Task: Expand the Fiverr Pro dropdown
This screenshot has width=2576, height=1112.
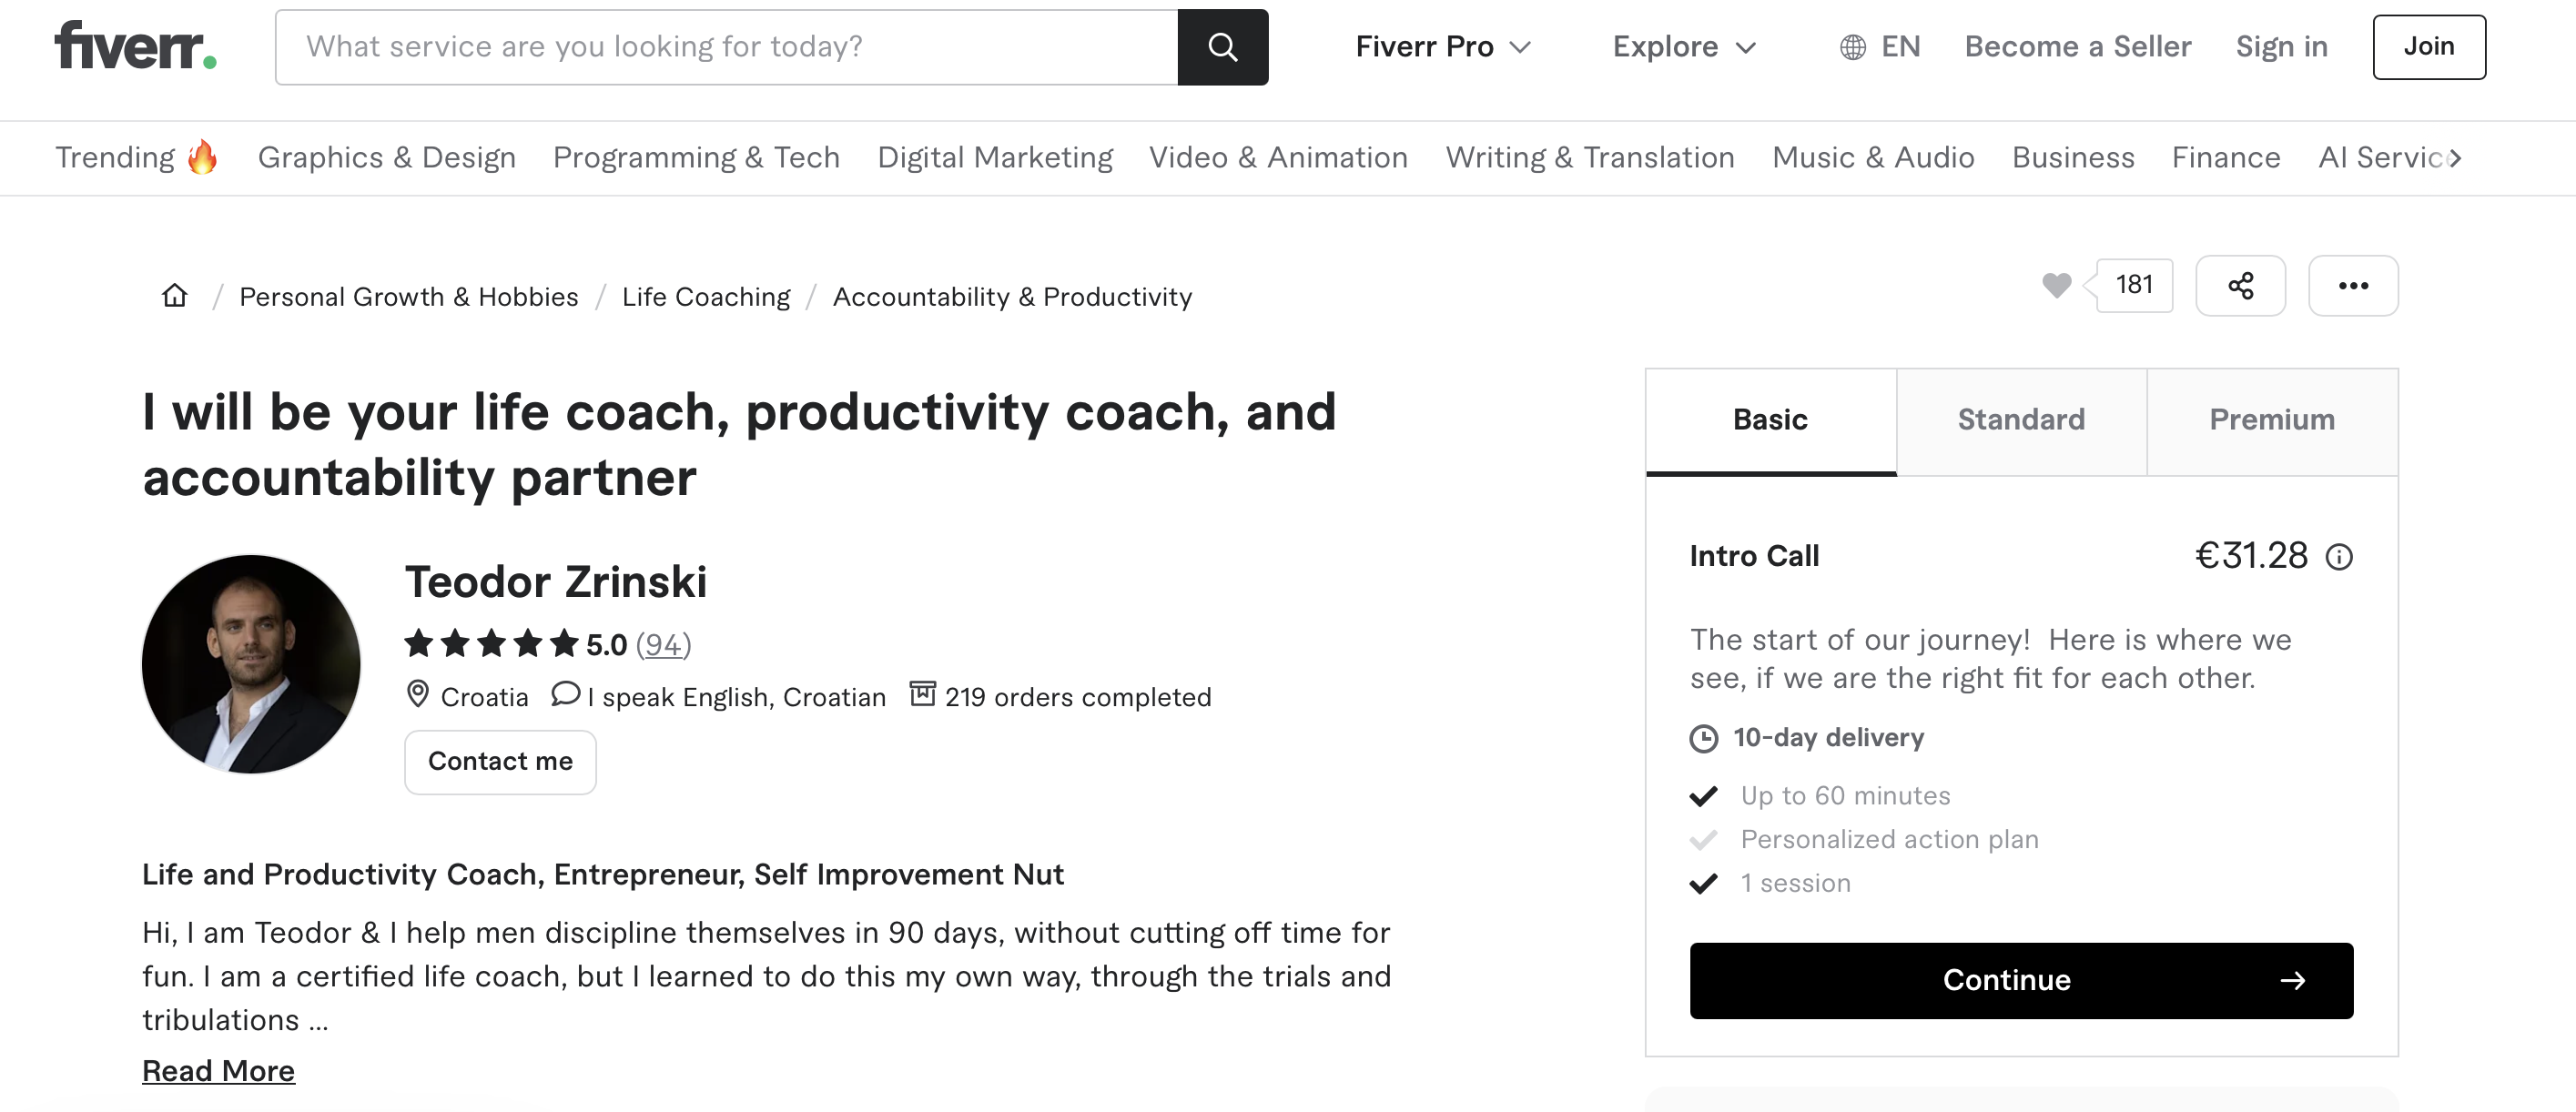Action: click(1443, 47)
